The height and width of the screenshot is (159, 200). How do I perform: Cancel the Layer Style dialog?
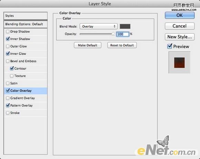tap(180, 26)
